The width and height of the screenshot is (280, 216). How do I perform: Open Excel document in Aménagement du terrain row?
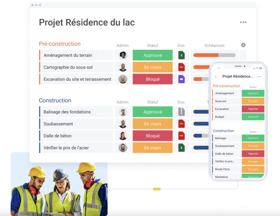(181, 55)
